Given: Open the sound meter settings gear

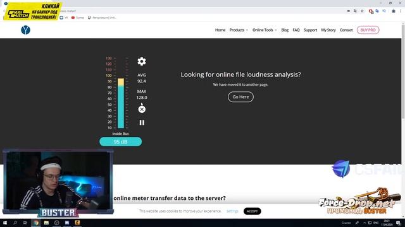Looking at the screenshot, I should point(142,61).
